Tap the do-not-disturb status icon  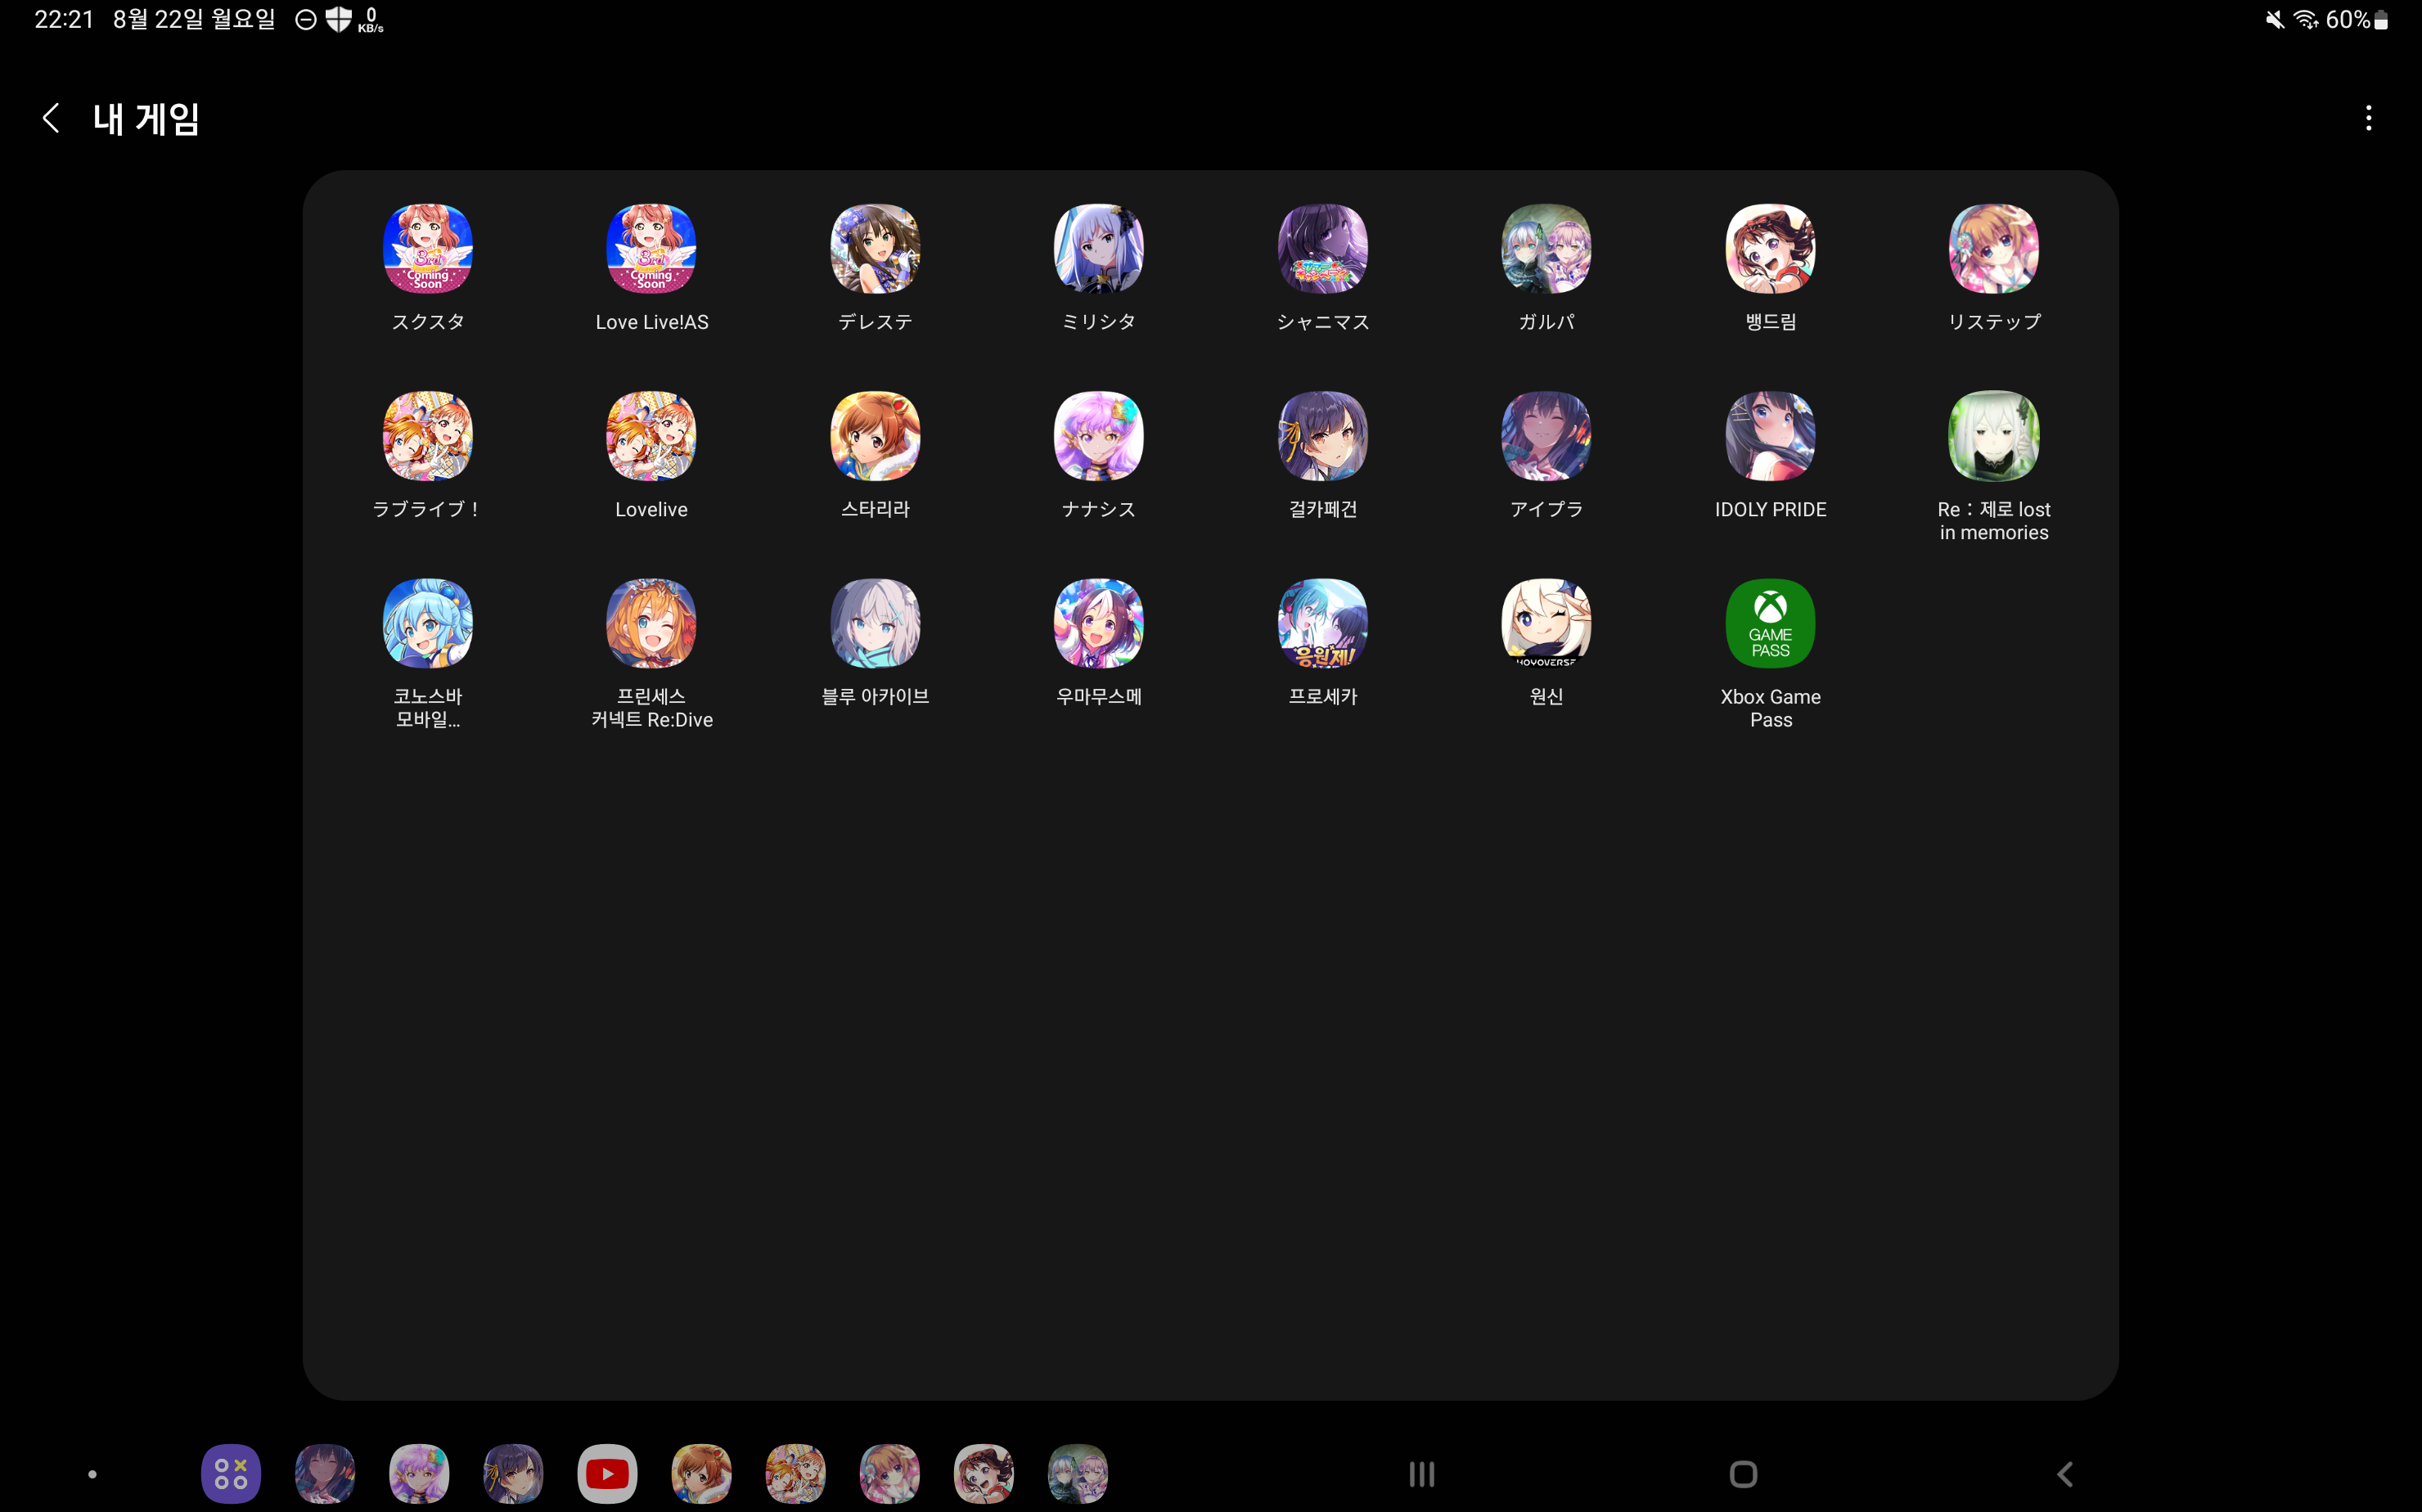pyautogui.click(x=306, y=20)
